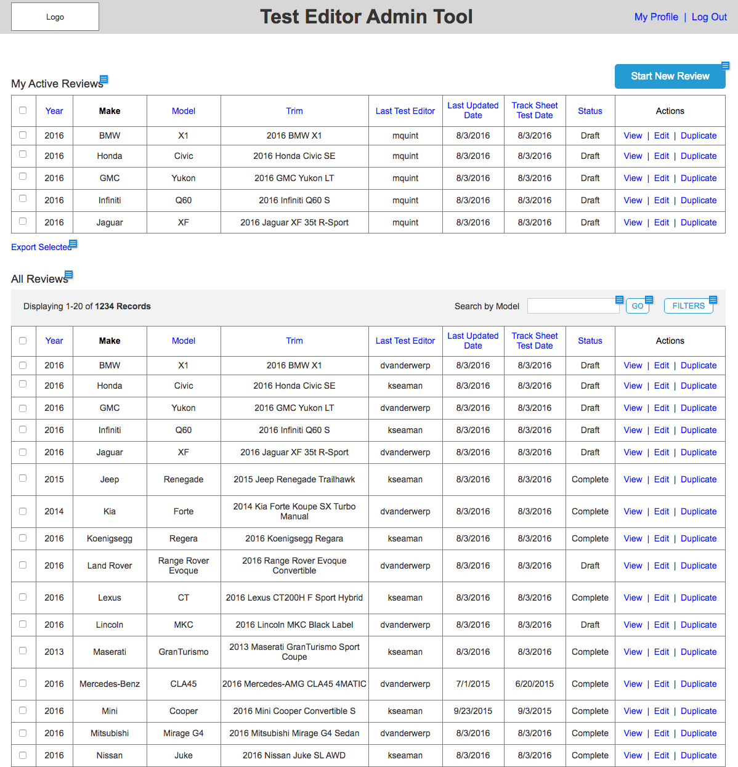Duplicate the Koenigsegg Regera review
The width and height of the screenshot is (738, 767).
click(x=699, y=538)
